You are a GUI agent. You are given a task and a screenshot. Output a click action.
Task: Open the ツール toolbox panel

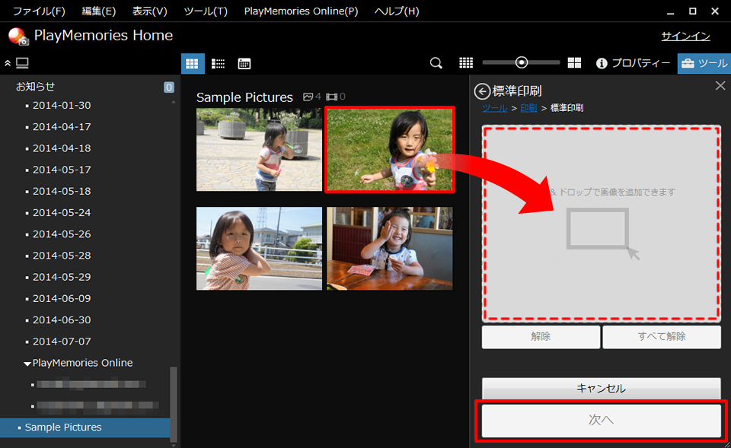pyautogui.click(x=704, y=63)
